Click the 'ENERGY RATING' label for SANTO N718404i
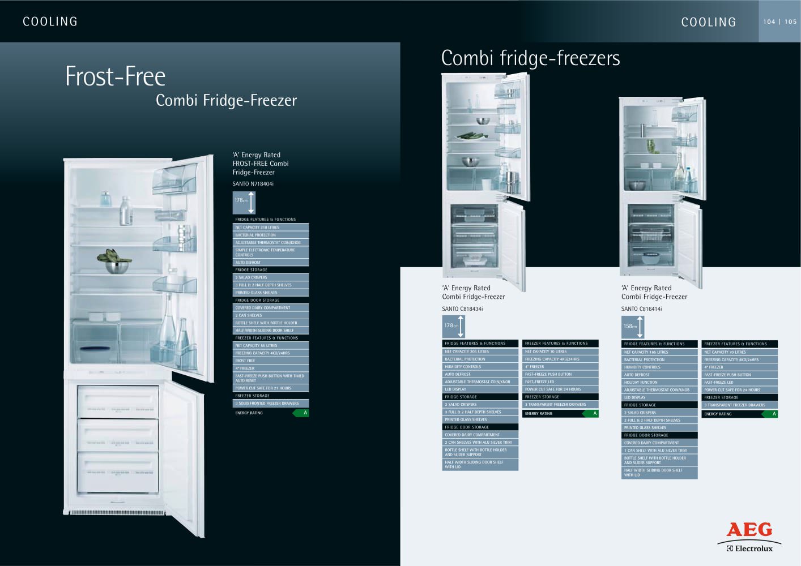 249,413
